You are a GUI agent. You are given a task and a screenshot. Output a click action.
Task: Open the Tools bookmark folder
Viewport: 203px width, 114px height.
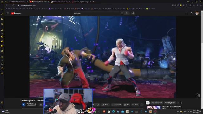[45, 9]
